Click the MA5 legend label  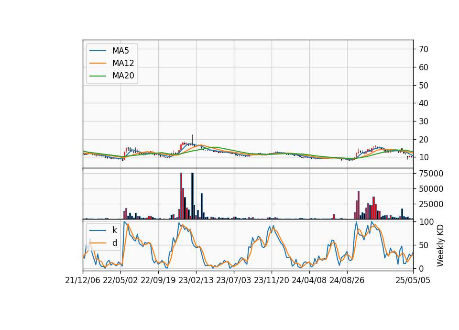120,51
